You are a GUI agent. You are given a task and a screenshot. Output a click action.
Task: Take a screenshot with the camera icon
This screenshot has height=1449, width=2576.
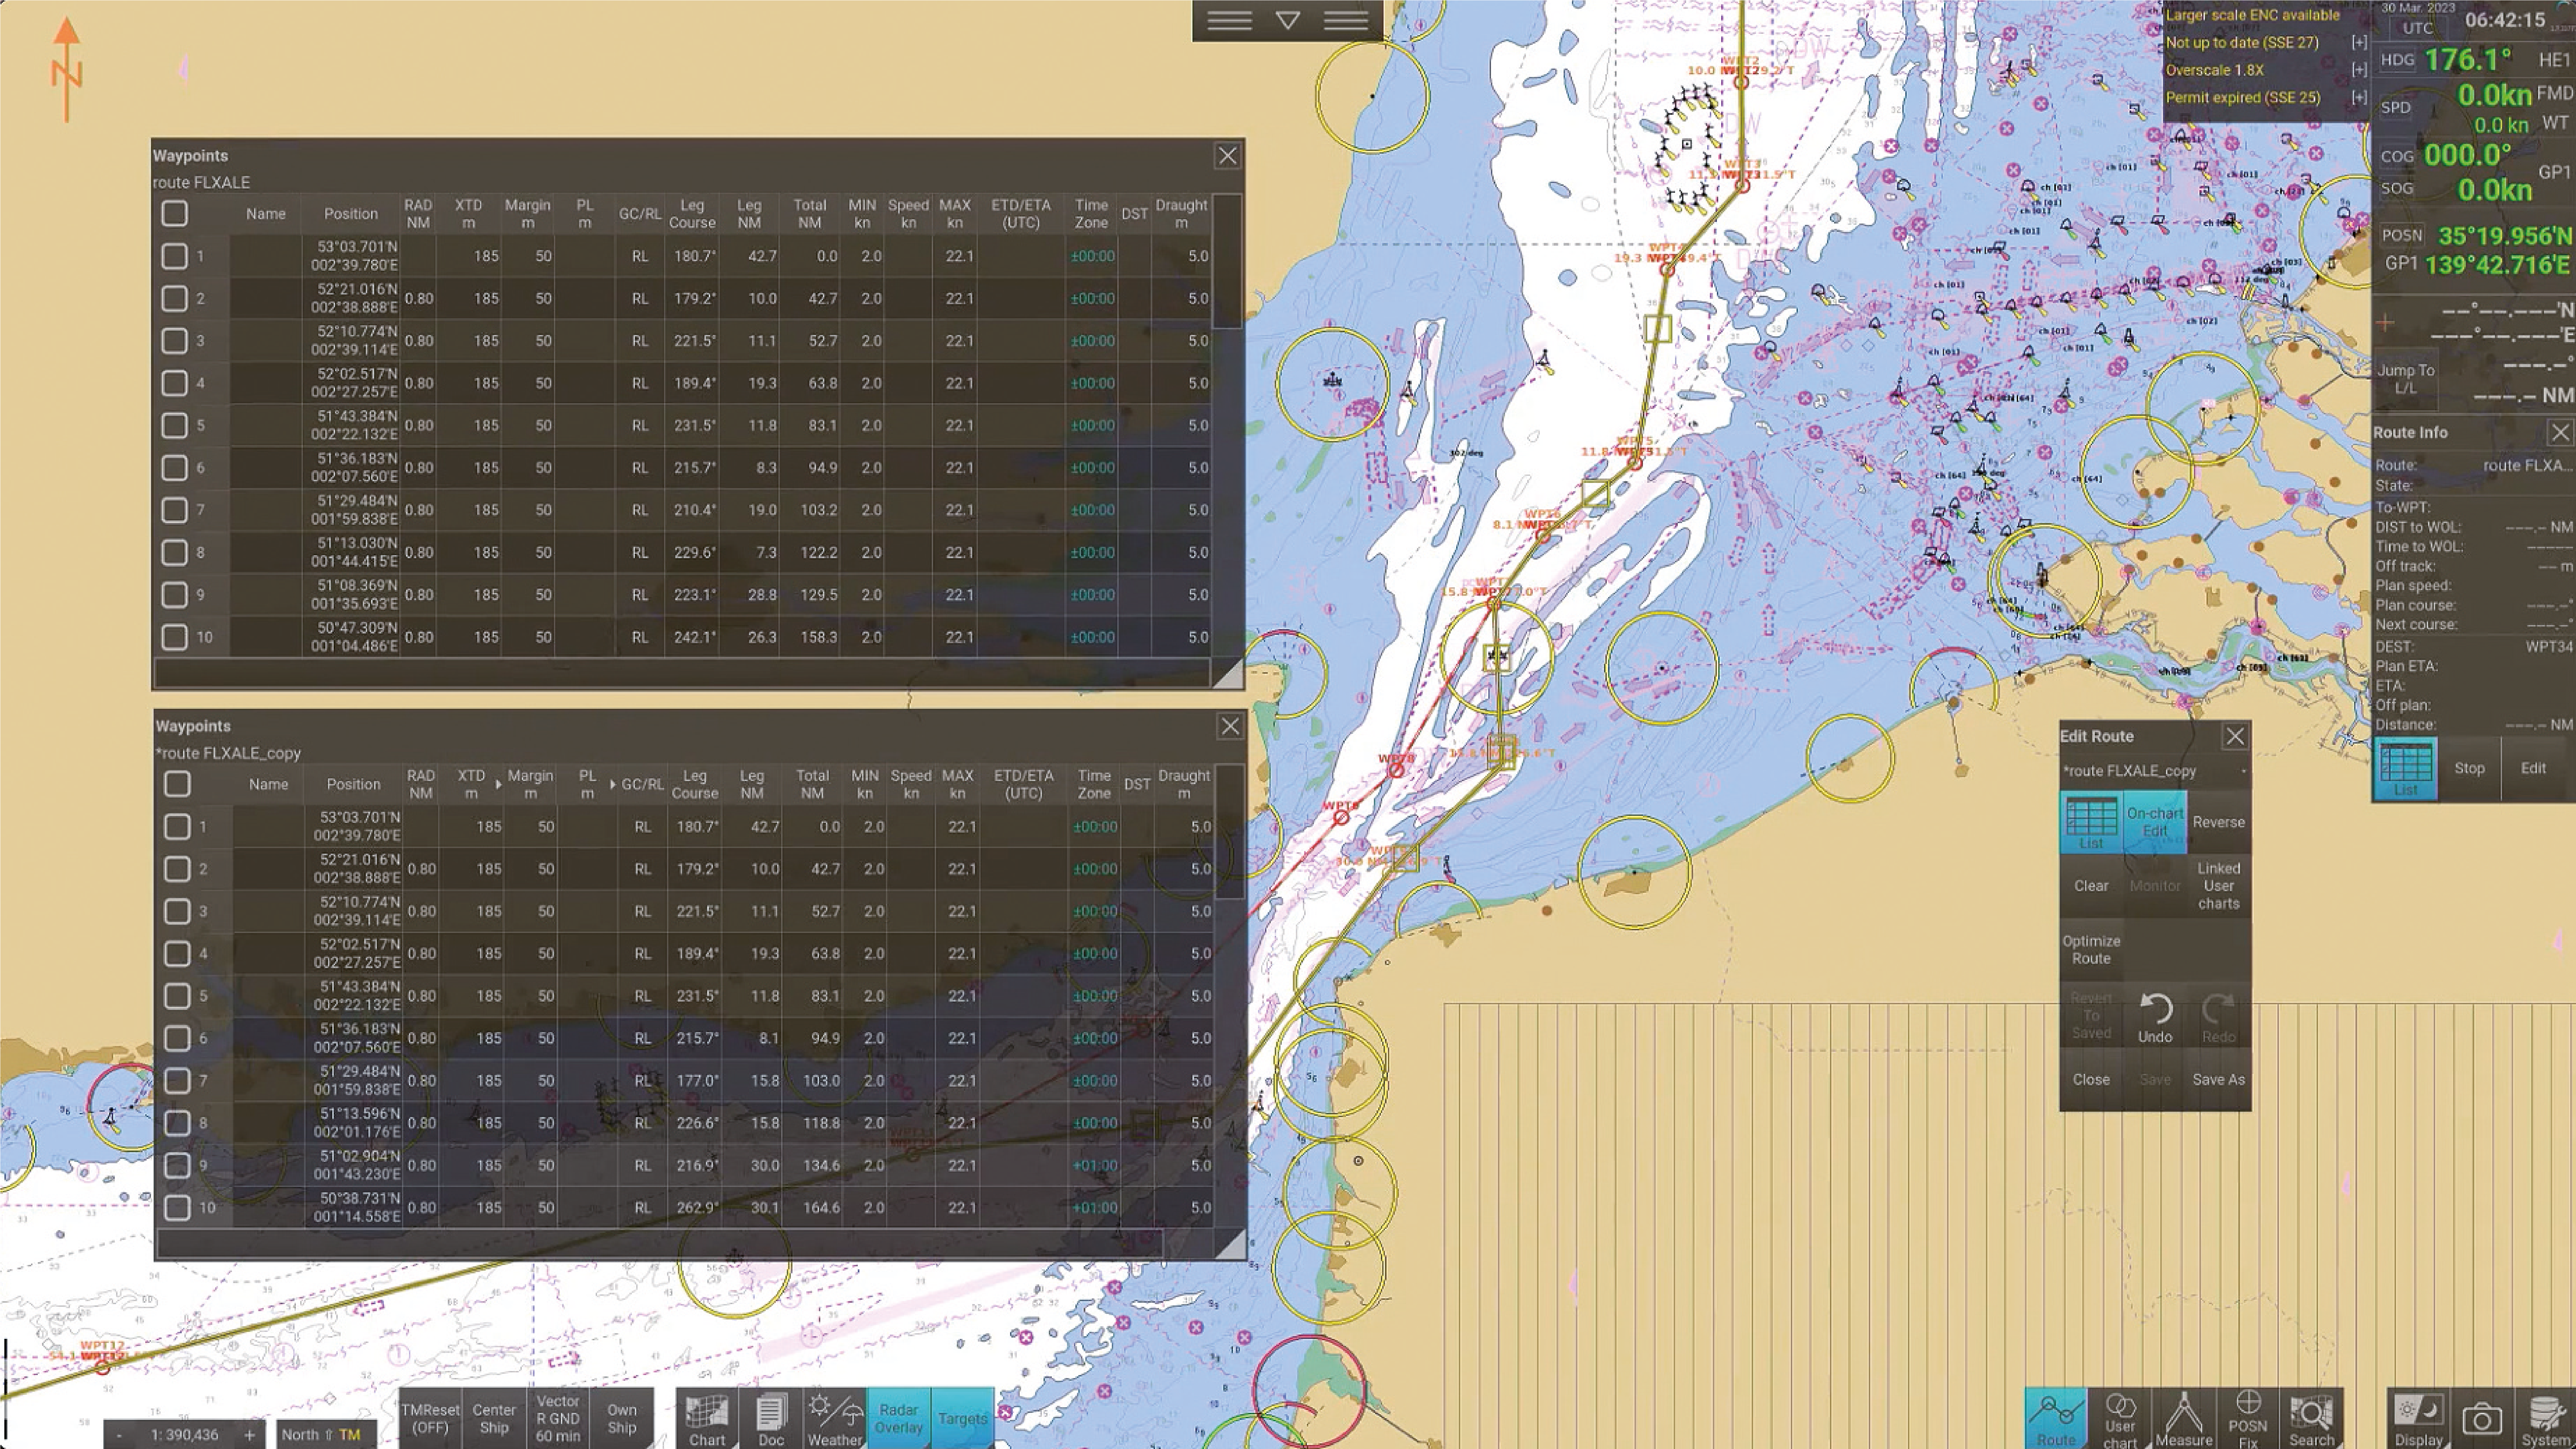coord(2482,1418)
